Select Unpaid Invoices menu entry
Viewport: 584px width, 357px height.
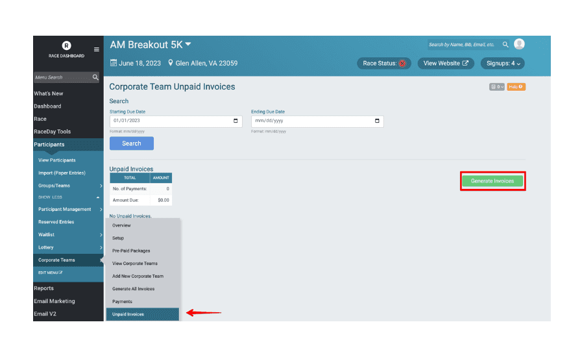(143, 314)
